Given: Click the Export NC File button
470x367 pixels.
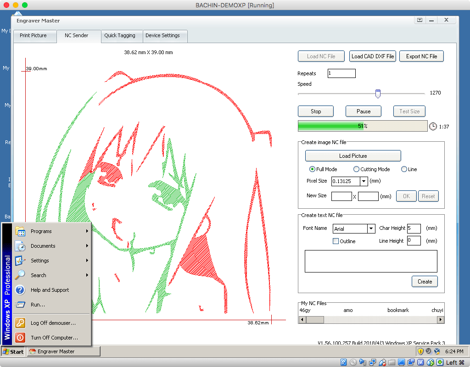Looking at the screenshot, I should click(x=421, y=56).
